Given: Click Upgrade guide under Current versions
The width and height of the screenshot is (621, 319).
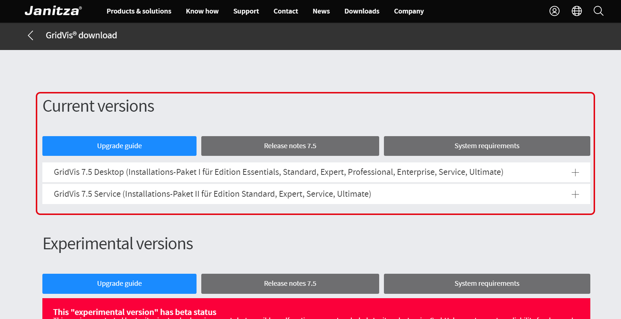Looking at the screenshot, I should [119, 146].
